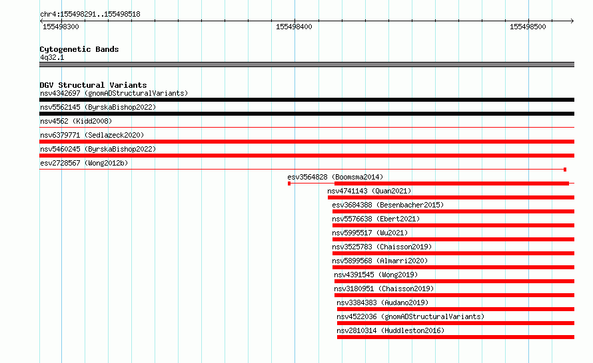Click the red bar under nsv3180951
The image size is (593, 363).
(x=454, y=295)
